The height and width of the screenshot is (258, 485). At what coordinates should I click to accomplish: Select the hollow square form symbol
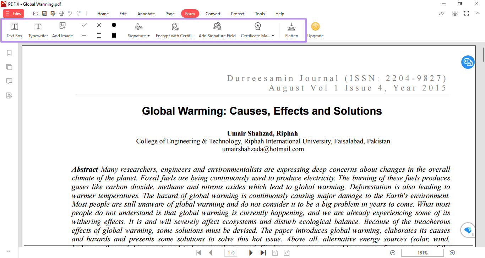(x=99, y=35)
